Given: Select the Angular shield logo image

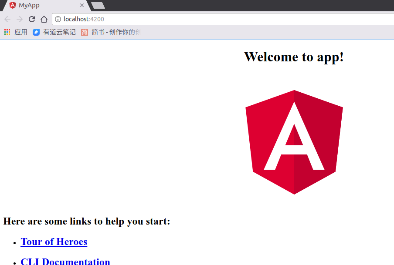Looking at the screenshot, I should 294,142.
